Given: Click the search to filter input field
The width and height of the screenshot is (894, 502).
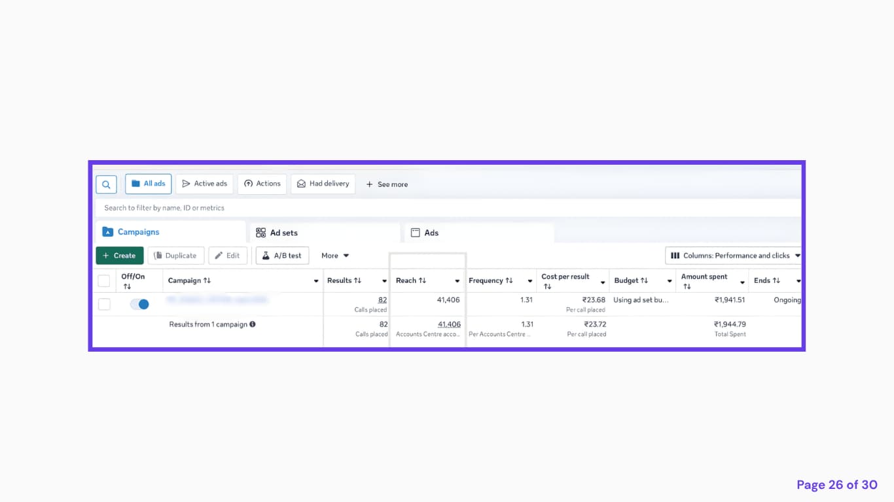Looking at the screenshot, I should 448,208.
